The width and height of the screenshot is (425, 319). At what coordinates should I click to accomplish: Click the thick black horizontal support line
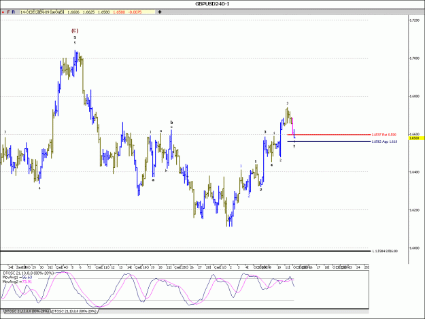[185, 251]
